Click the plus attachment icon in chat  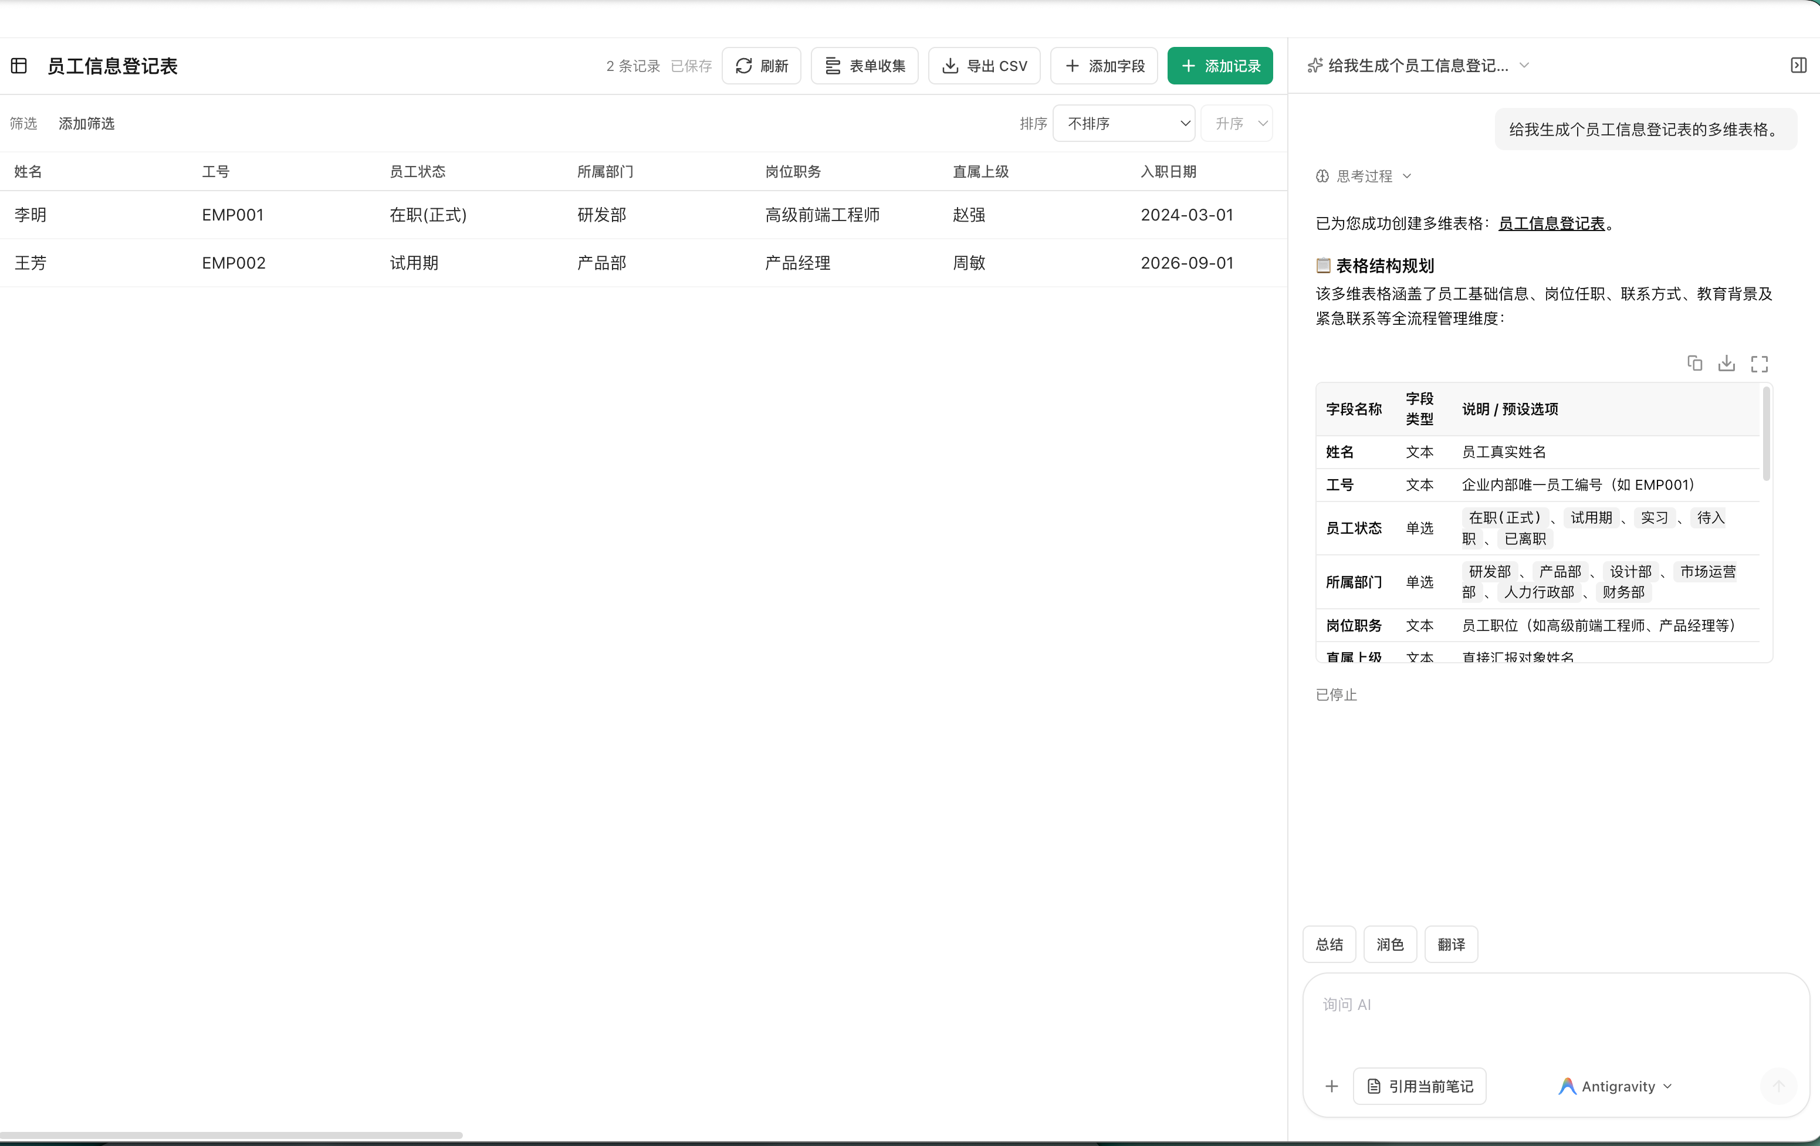1332,1086
